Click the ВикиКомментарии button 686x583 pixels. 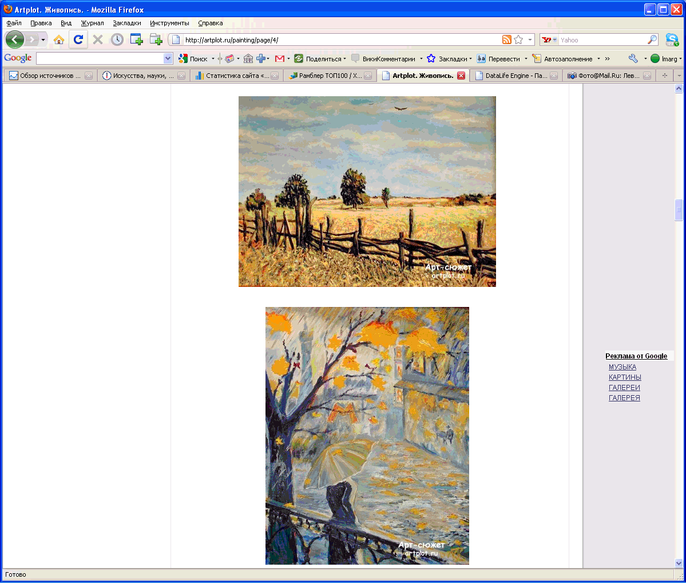point(384,58)
